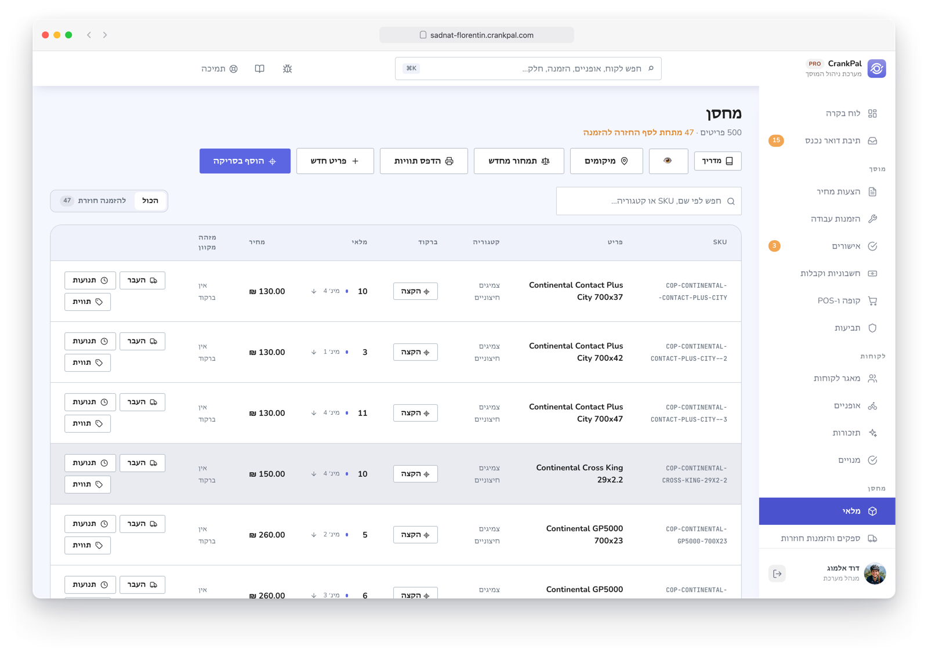
Task: Click העבר transfer for Contact Plus City 700x47
Action: click(x=142, y=402)
